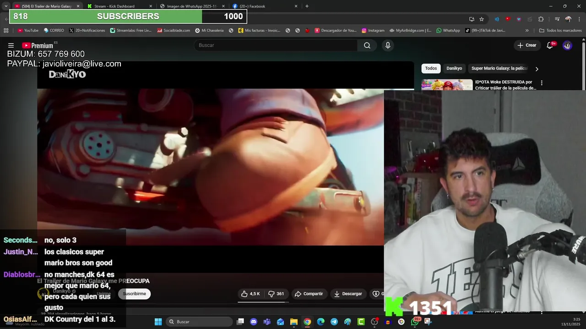The image size is (586, 329).
Task: Start voice search with the microphone icon
Action: click(x=388, y=45)
